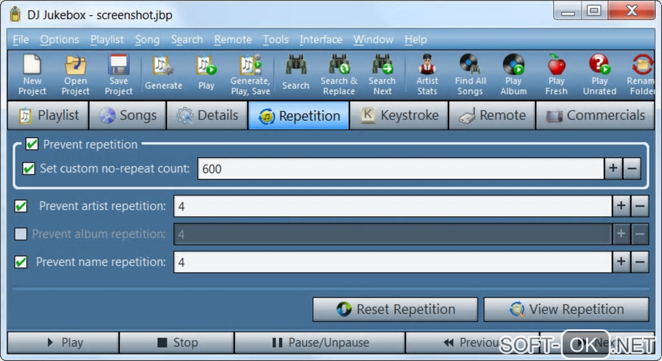Click the name repetition value field
662x361 pixels.
[393, 262]
